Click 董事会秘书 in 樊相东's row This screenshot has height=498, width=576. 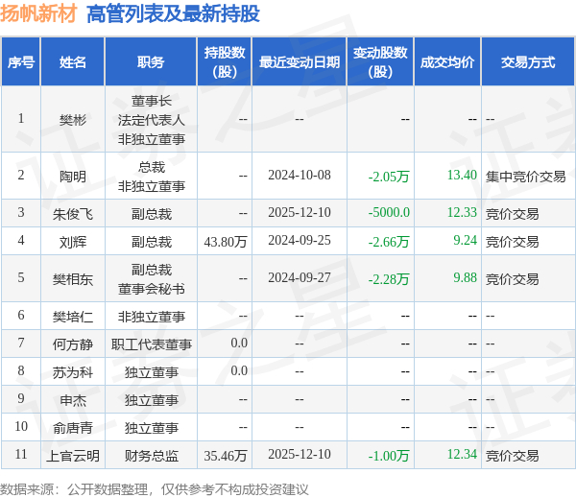(x=152, y=289)
